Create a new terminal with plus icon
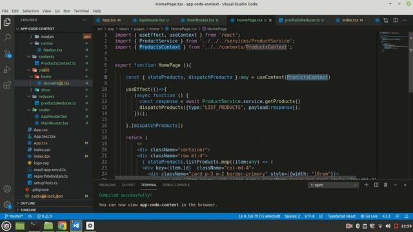 [366, 185]
